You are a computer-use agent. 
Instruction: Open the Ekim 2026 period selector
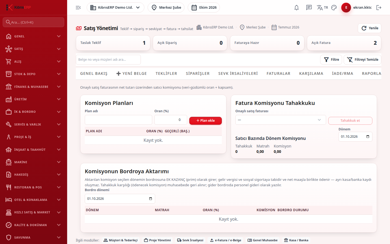[x=204, y=8]
